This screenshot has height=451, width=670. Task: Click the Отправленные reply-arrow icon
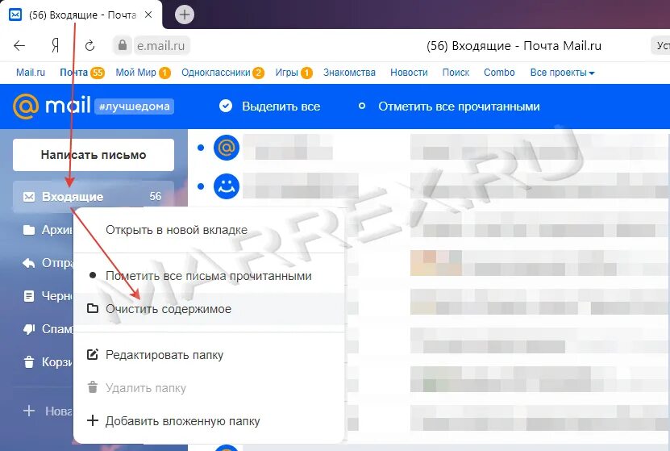click(x=29, y=263)
